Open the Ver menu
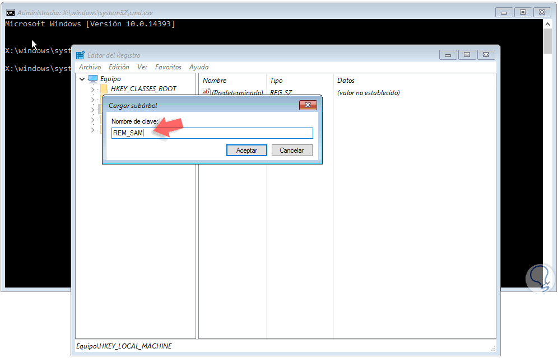 coord(142,67)
